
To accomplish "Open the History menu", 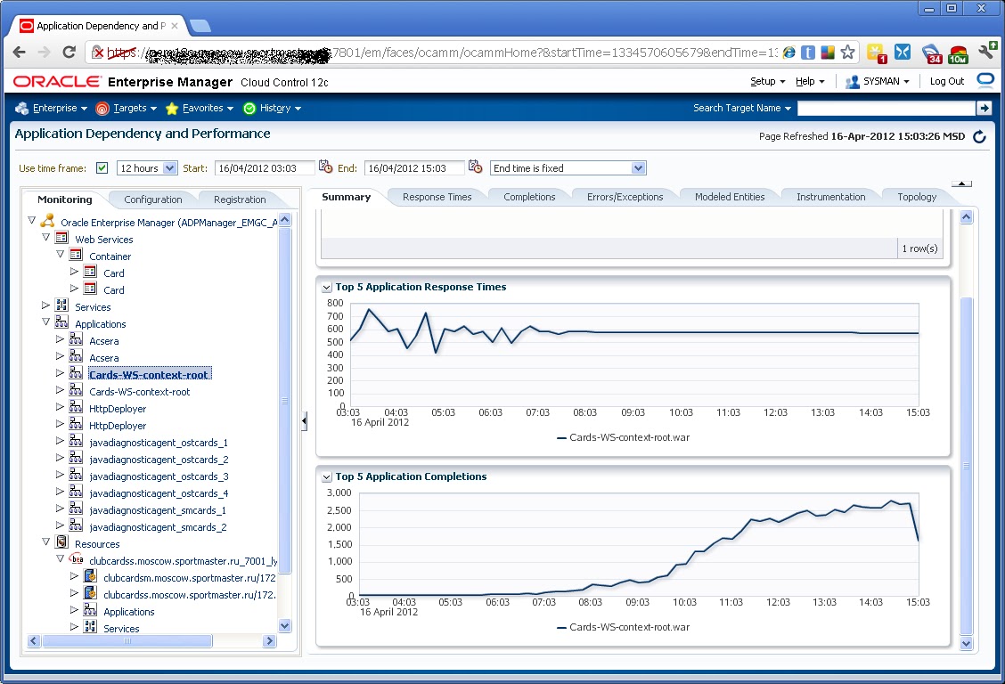I will (x=272, y=109).
